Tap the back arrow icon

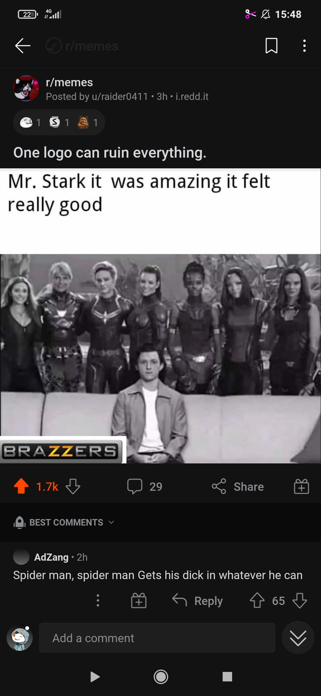pos(23,46)
